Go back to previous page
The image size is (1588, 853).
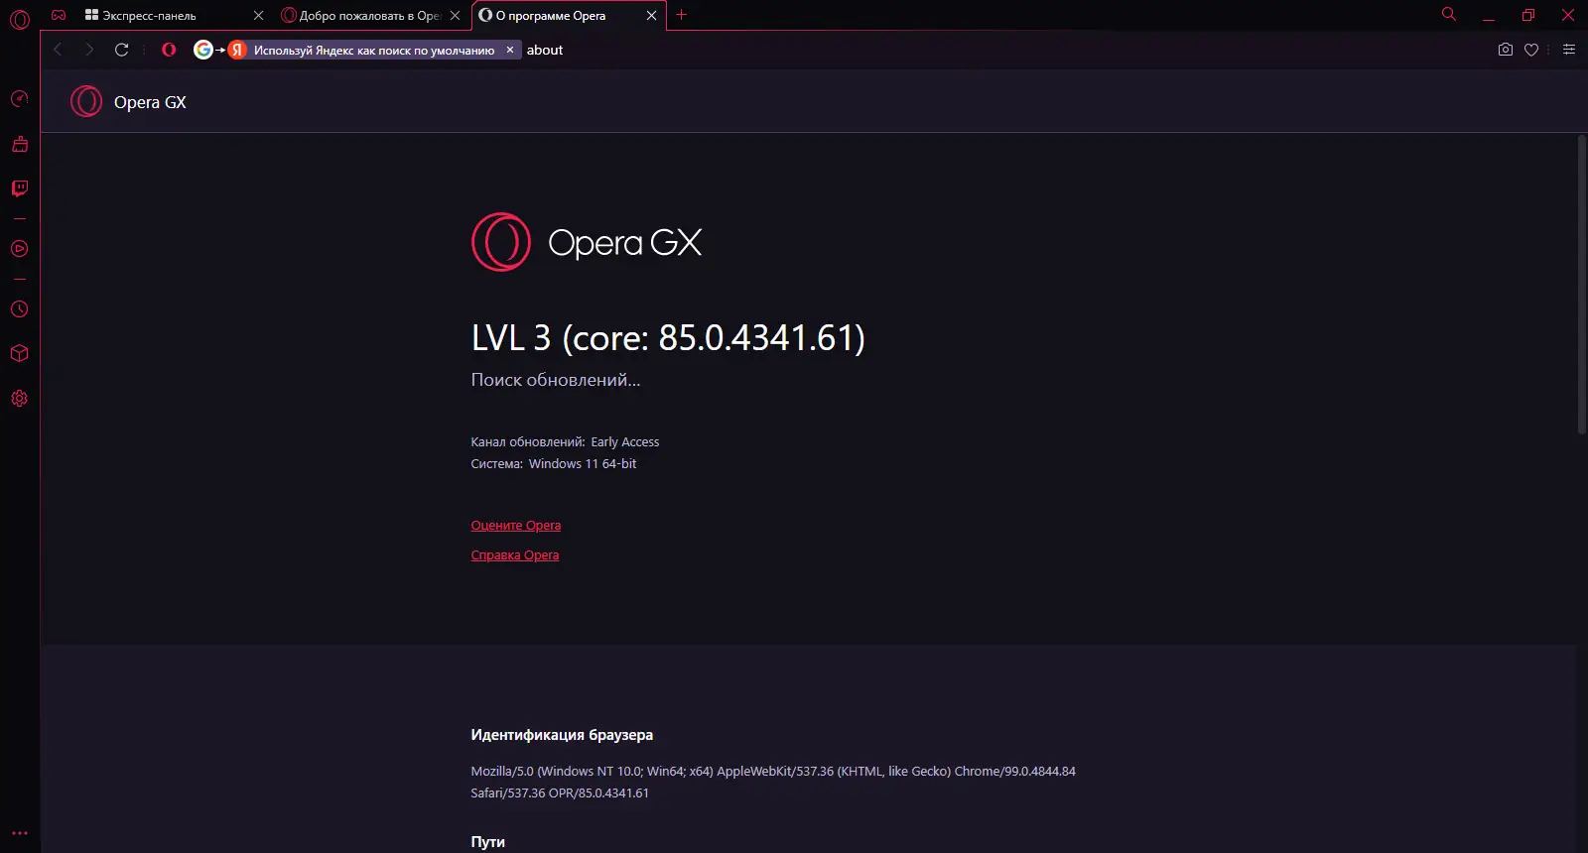pos(58,50)
